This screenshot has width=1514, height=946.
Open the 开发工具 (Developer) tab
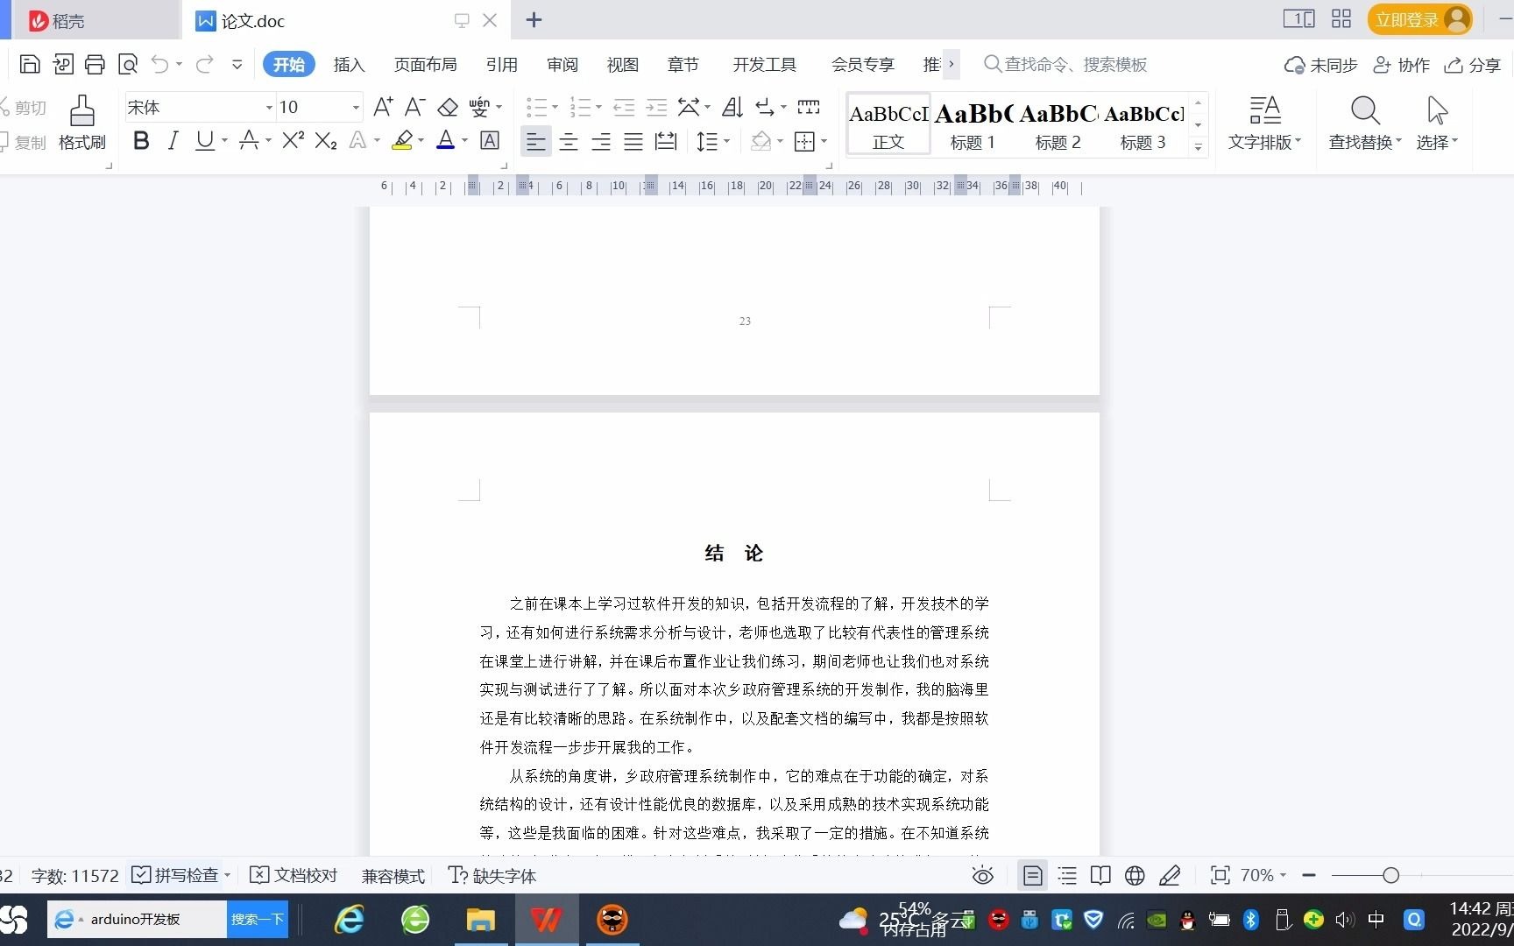coord(764,65)
